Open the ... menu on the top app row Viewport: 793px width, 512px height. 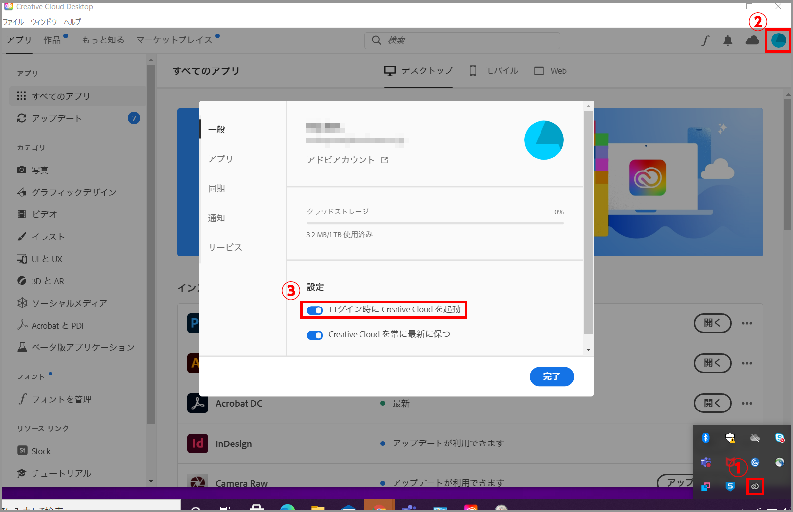747,323
